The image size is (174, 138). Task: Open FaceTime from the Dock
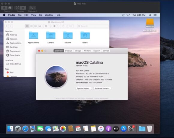[x=40, y=129]
